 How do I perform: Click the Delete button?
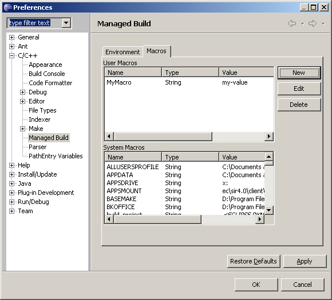click(299, 105)
